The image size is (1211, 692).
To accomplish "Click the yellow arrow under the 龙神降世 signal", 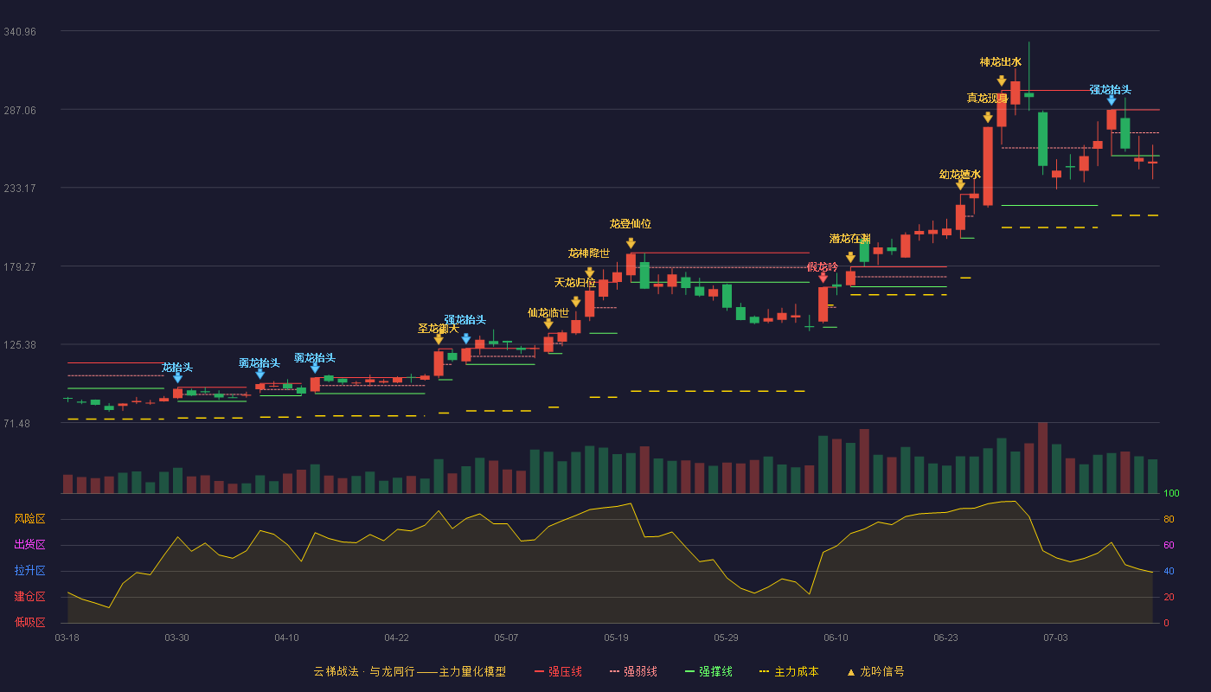I will 590,272.
